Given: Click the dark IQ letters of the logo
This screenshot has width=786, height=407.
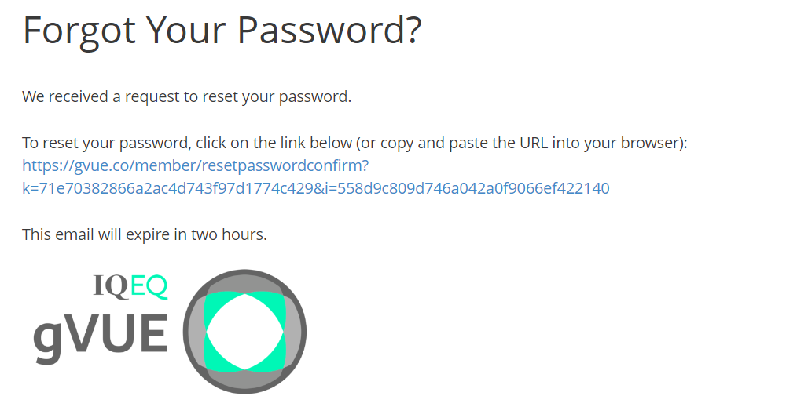Looking at the screenshot, I should pyautogui.click(x=112, y=286).
